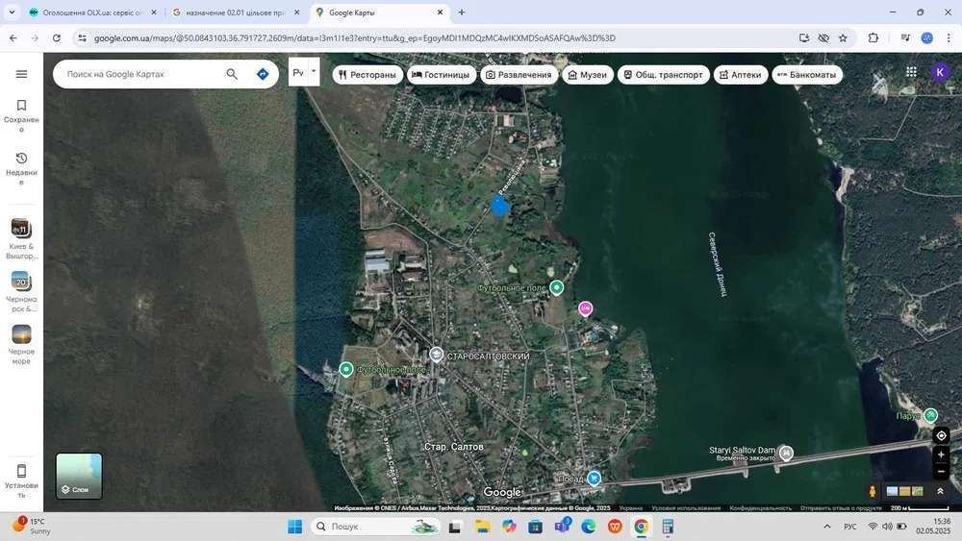Click the ATMs category button
The height and width of the screenshot is (541, 962).
806,75
